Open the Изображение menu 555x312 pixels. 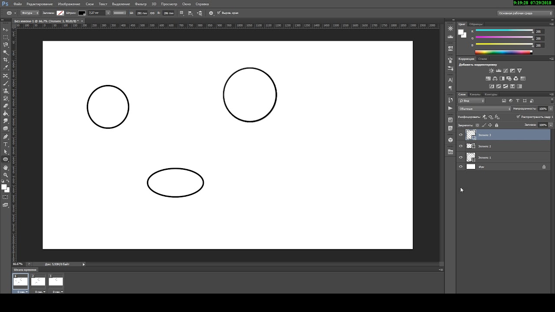click(x=69, y=4)
